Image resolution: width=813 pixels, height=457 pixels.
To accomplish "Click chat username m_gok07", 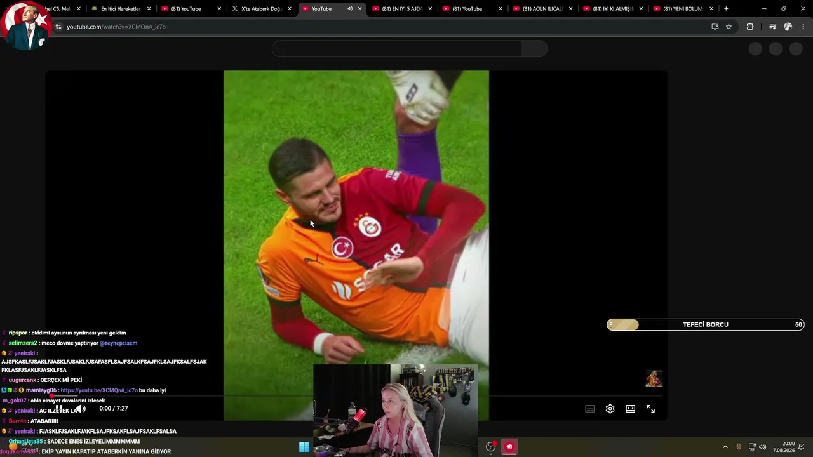I will [15, 401].
